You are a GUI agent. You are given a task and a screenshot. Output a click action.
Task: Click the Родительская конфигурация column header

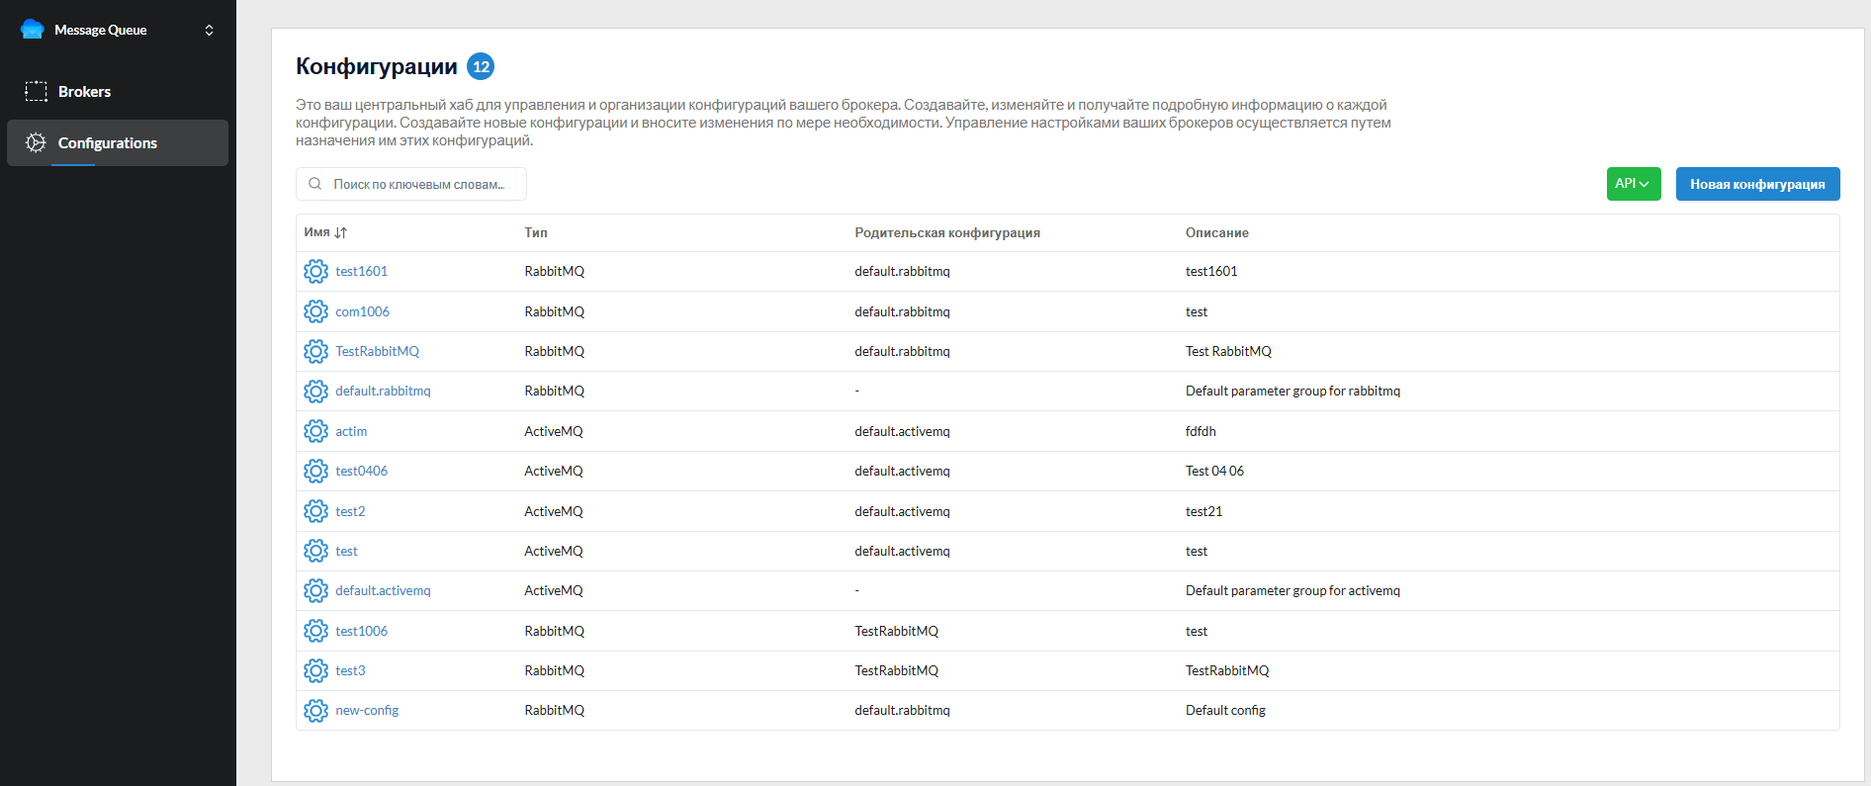pos(947,232)
